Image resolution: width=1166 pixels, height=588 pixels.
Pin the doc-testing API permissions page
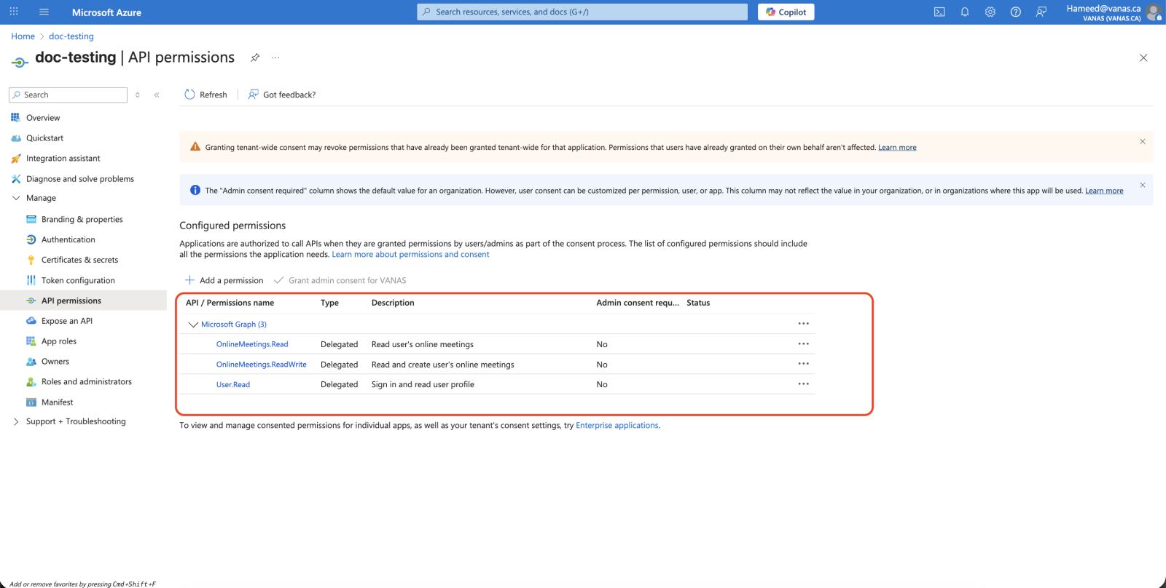point(255,57)
